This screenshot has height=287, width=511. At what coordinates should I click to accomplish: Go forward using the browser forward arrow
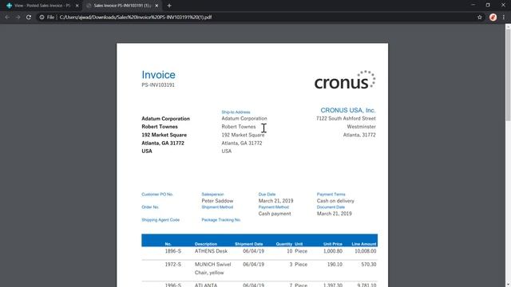point(18,18)
